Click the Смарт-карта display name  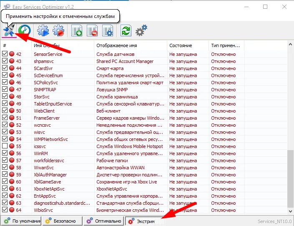click(x=110, y=68)
